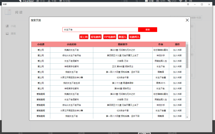This screenshot has width=215, height=134.
Task: Click the 操作 column header
Action: pos(177,44)
